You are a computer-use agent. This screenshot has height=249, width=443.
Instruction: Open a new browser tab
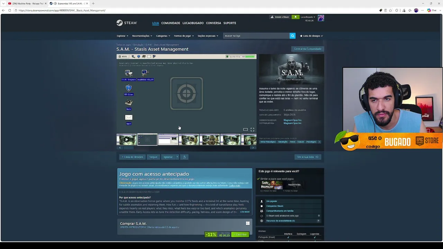[93, 3]
